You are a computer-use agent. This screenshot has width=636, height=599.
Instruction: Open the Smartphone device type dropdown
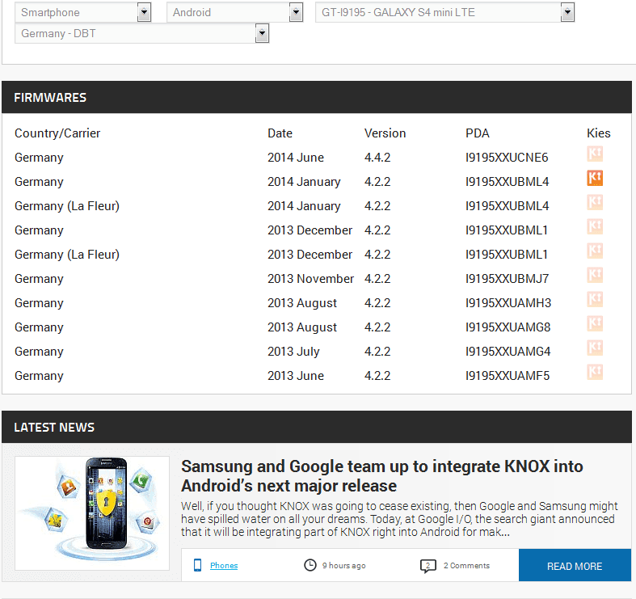(x=82, y=12)
